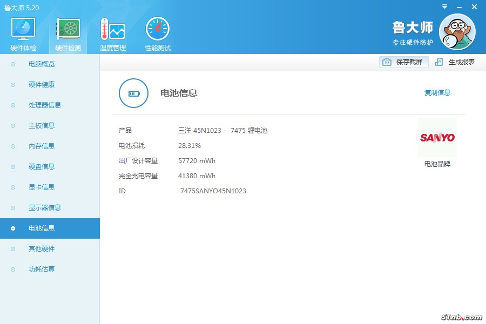486x324 pixels.
Task: Click the SANYO battery brand logo
Action: [x=437, y=138]
